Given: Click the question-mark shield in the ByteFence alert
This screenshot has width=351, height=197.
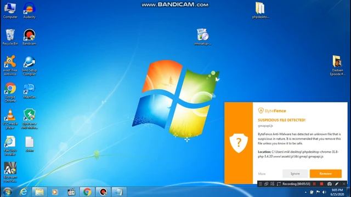Looking at the screenshot, I should click(x=239, y=143).
